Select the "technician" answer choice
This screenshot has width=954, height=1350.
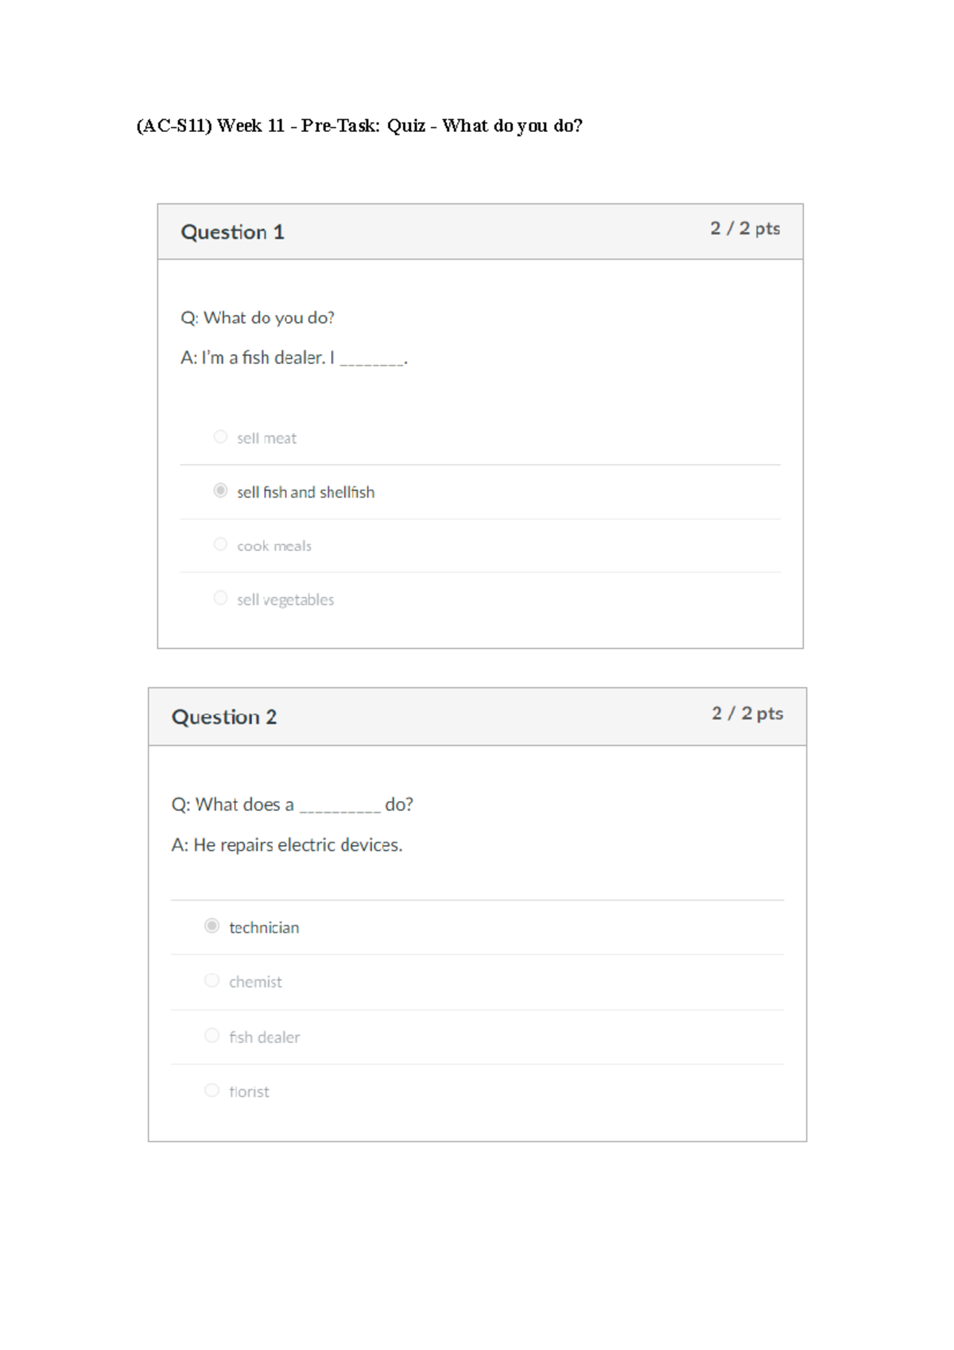211,927
